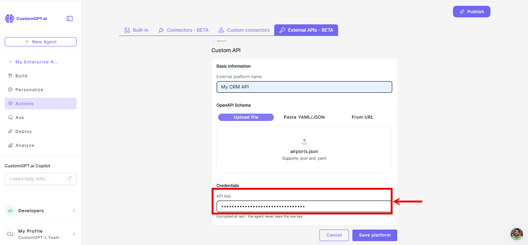Select Actions in the sidebar
The image size is (528, 245).
(41, 104)
